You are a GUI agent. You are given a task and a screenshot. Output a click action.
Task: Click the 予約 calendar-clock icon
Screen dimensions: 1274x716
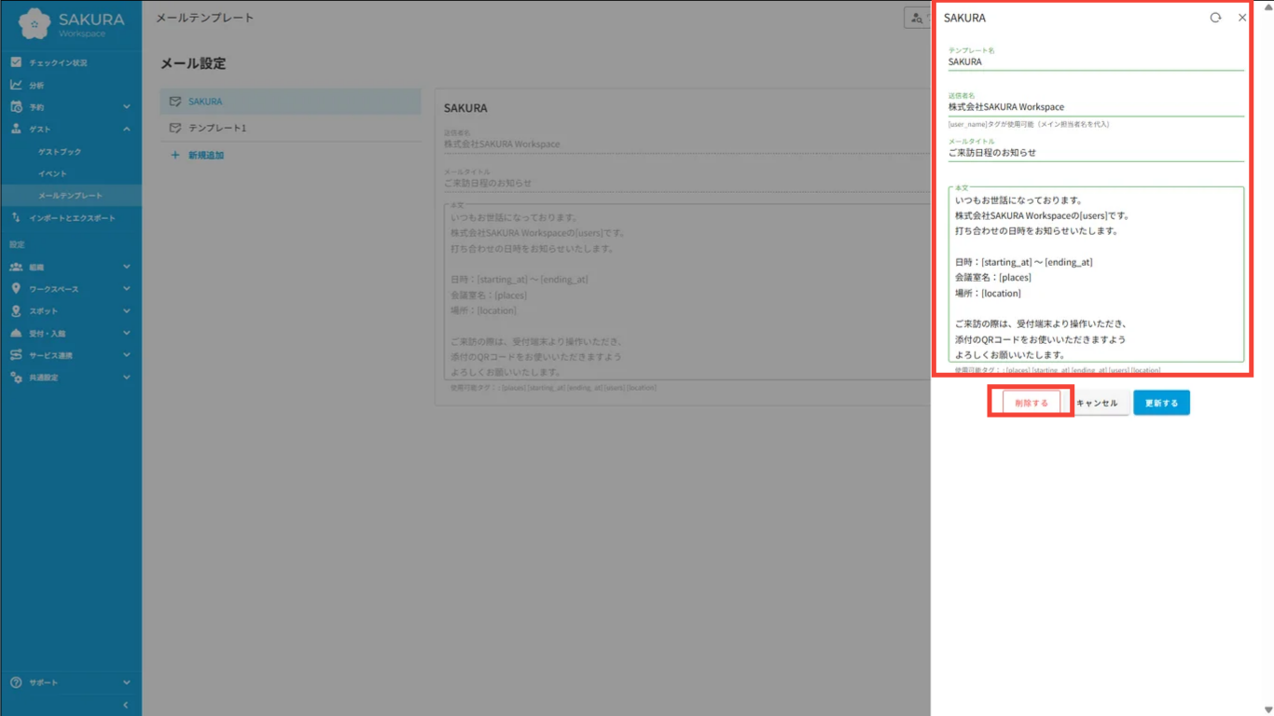pyautogui.click(x=16, y=107)
